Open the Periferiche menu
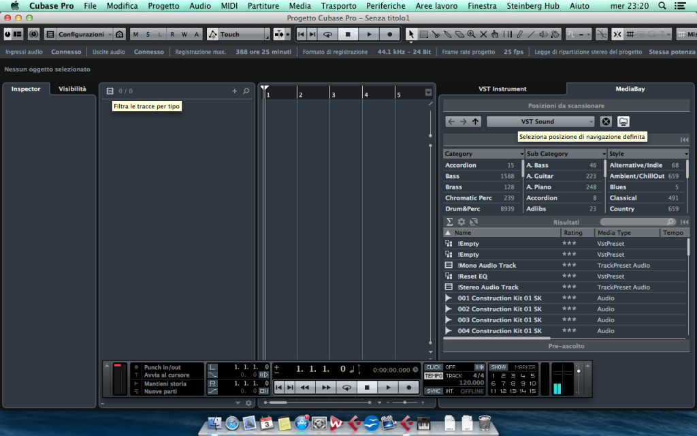 coord(386,5)
